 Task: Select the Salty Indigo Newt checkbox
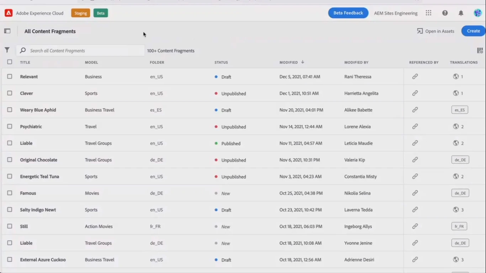10,210
